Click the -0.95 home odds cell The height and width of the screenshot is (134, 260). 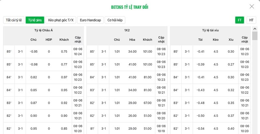(34, 52)
